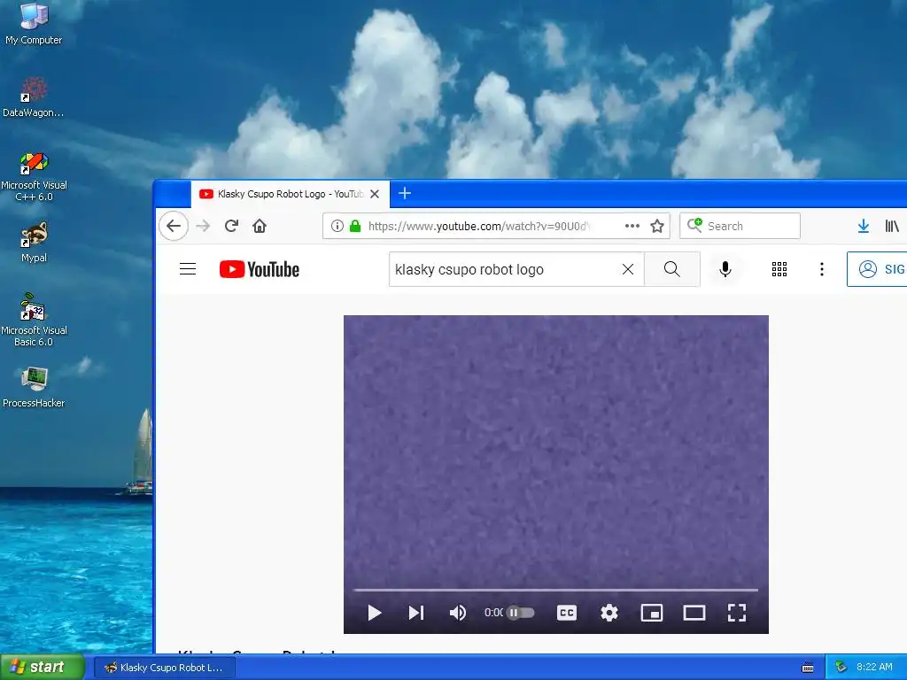
Task: Open the YouTube apps grid
Action: [x=779, y=269]
